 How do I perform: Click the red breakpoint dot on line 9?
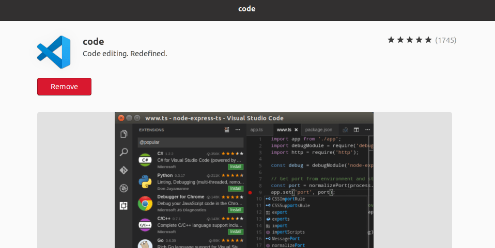250,192
